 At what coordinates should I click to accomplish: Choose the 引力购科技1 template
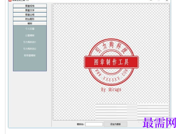click(30, 42)
